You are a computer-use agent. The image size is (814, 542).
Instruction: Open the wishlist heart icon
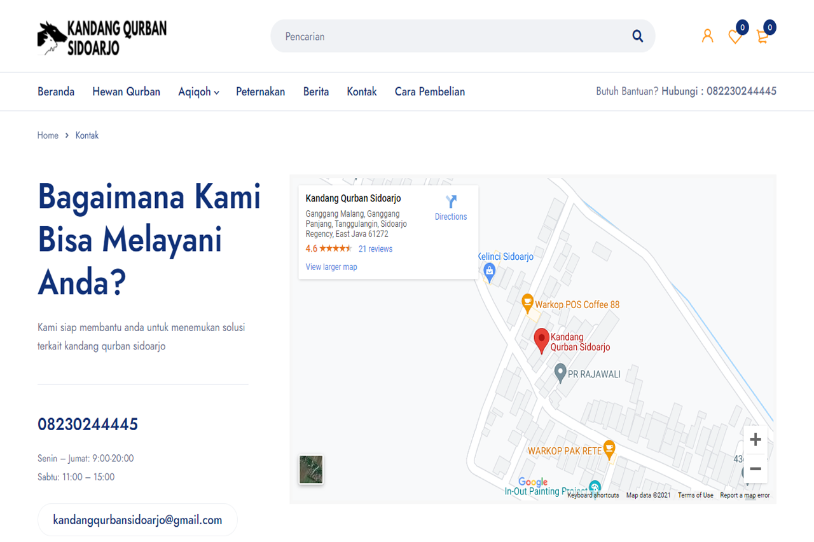[x=735, y=37]
